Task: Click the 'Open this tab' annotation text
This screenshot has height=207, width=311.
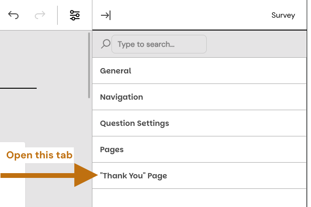Action: [x=39, y=155]
